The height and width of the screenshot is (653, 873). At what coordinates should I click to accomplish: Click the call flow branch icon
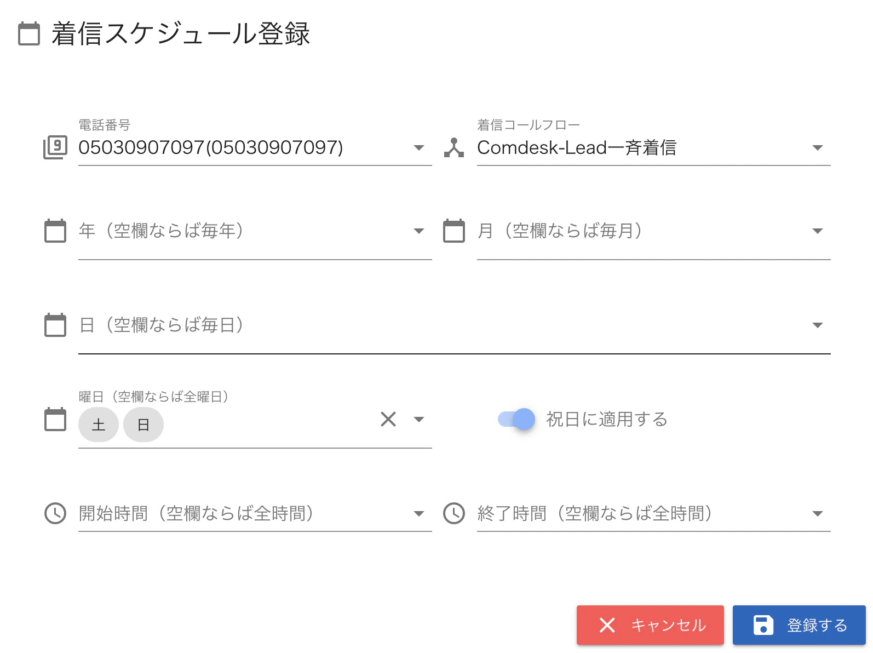click(x=454, y=147)
